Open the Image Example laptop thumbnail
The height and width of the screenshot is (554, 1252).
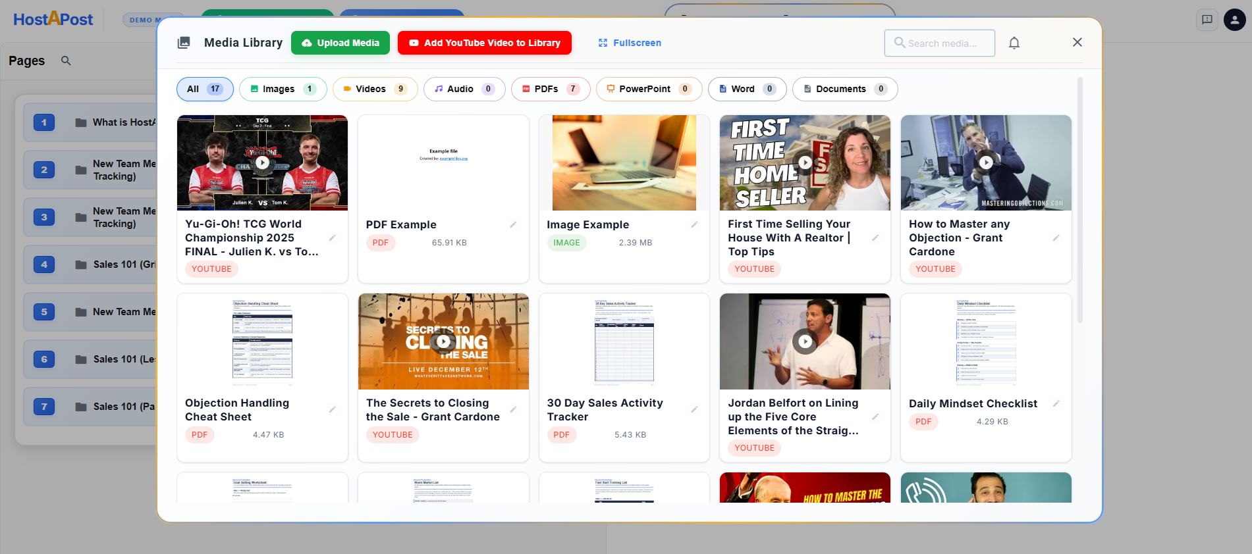click(x=624, y=163)
